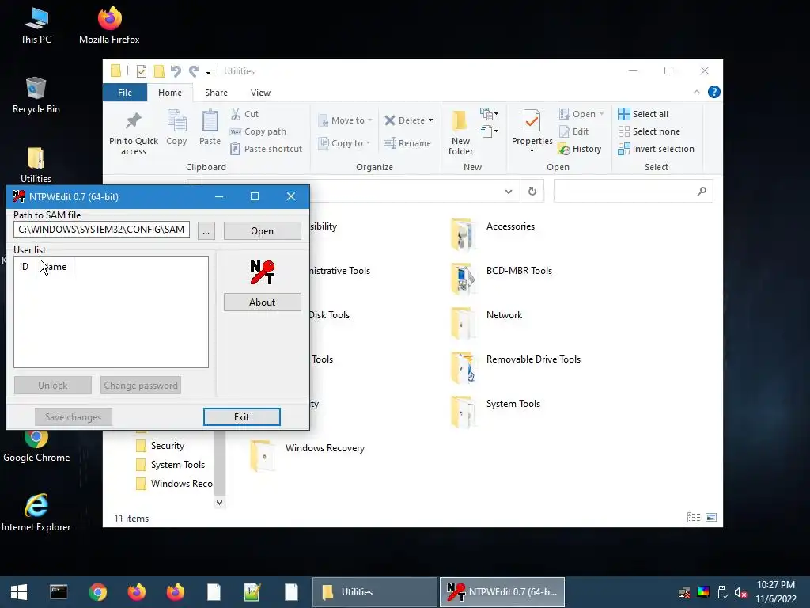Open Command Prompt from the taskbar
Screen dimensions: 810x608
(x=59, y=592)
